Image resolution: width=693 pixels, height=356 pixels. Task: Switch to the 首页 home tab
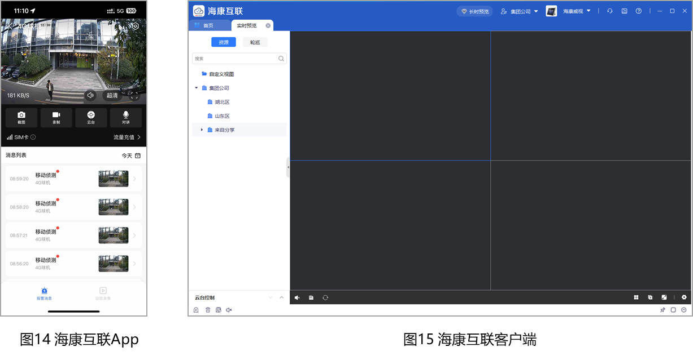[208, 25]
